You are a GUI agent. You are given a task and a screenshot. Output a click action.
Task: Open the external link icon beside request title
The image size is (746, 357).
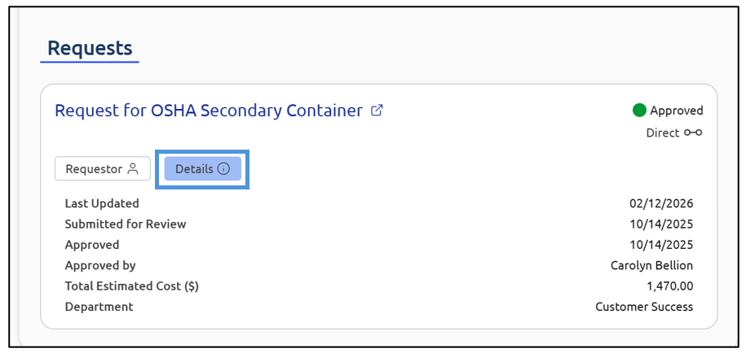tap(377, 111)
